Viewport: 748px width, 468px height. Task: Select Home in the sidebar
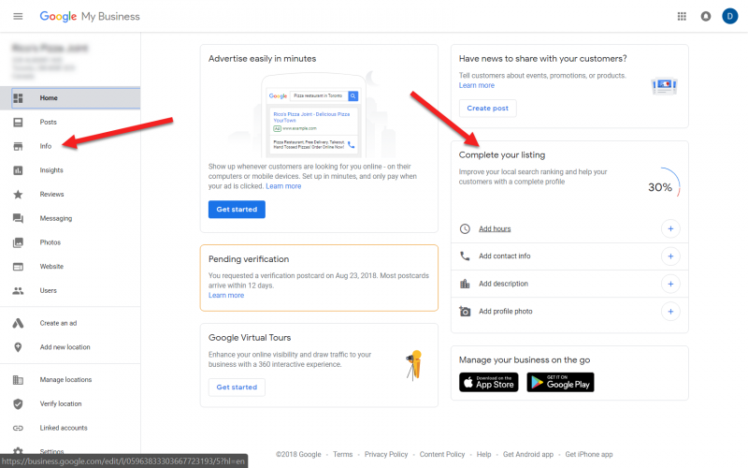pyautogui.click(x=70, y=98)
